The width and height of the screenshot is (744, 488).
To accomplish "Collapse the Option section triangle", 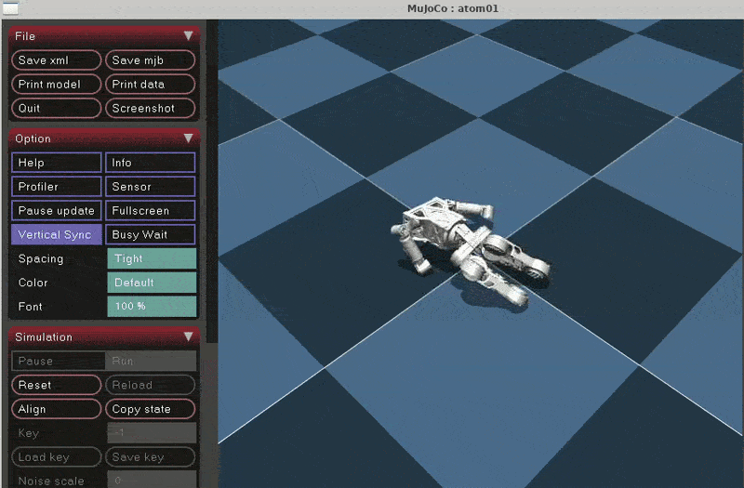I will click(x=188, y=138).
